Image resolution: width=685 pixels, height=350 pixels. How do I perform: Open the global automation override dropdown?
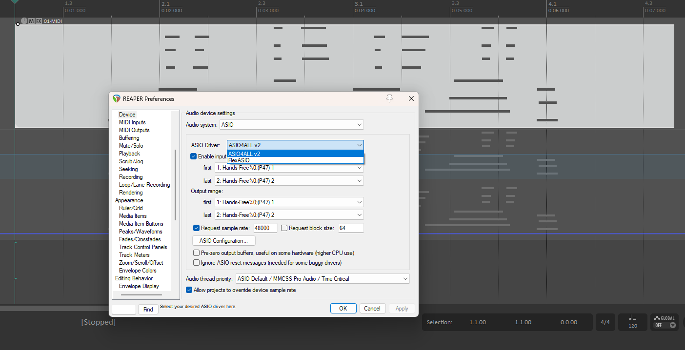click(673, 325)
